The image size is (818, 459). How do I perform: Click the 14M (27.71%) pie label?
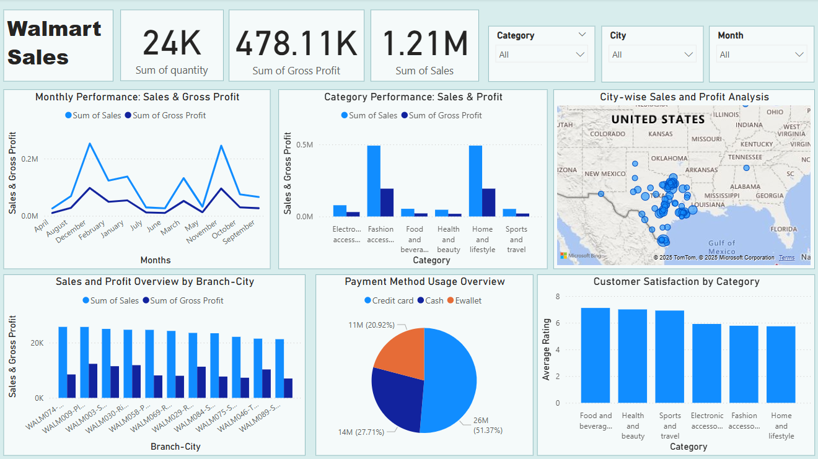[x=361, y=432]
